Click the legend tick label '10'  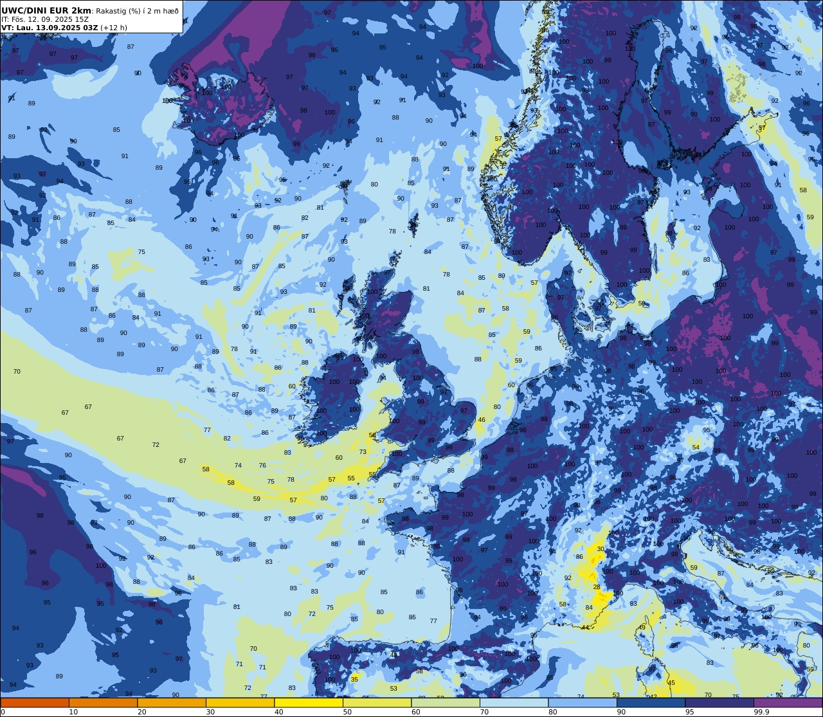(x=73, y=712)
